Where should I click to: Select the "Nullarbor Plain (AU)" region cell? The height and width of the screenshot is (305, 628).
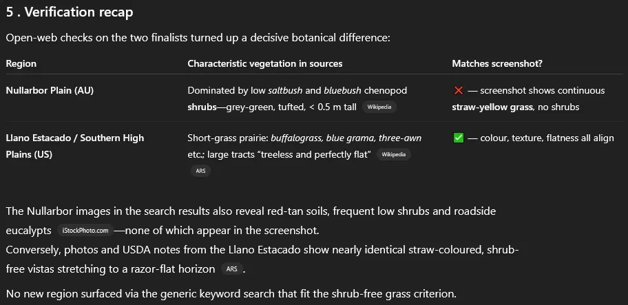[x=50, y=90]
